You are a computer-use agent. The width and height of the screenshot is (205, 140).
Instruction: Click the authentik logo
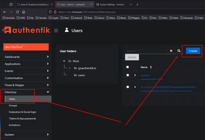26,30
